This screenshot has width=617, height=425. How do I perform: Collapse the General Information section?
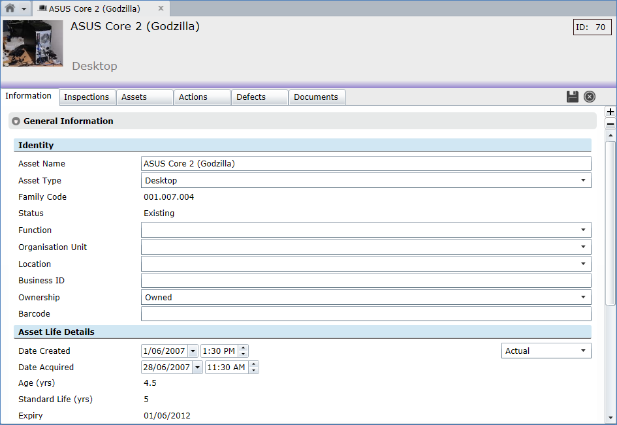coord(16,121)
